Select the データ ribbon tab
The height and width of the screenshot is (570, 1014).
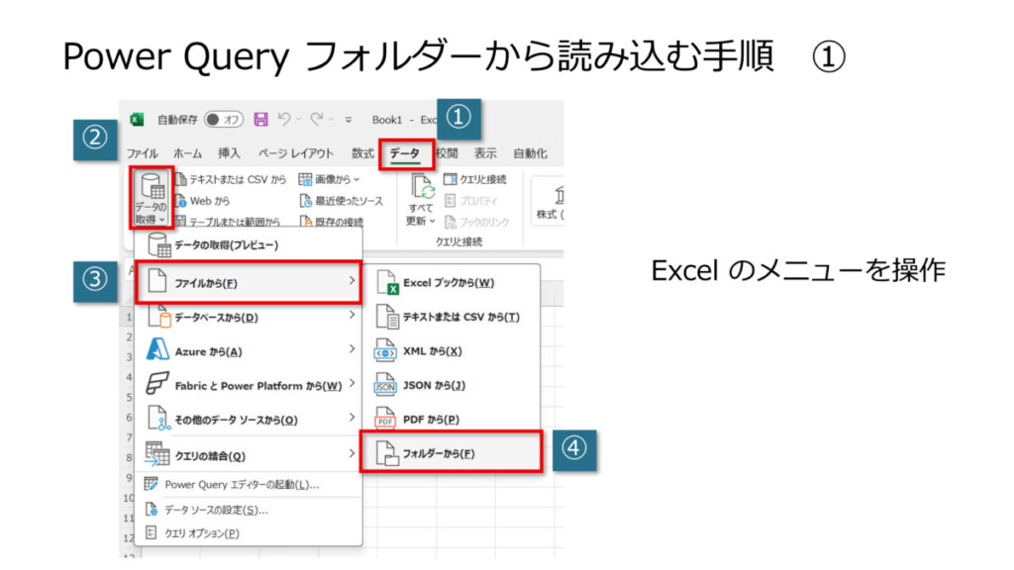[x=405, y=153]
